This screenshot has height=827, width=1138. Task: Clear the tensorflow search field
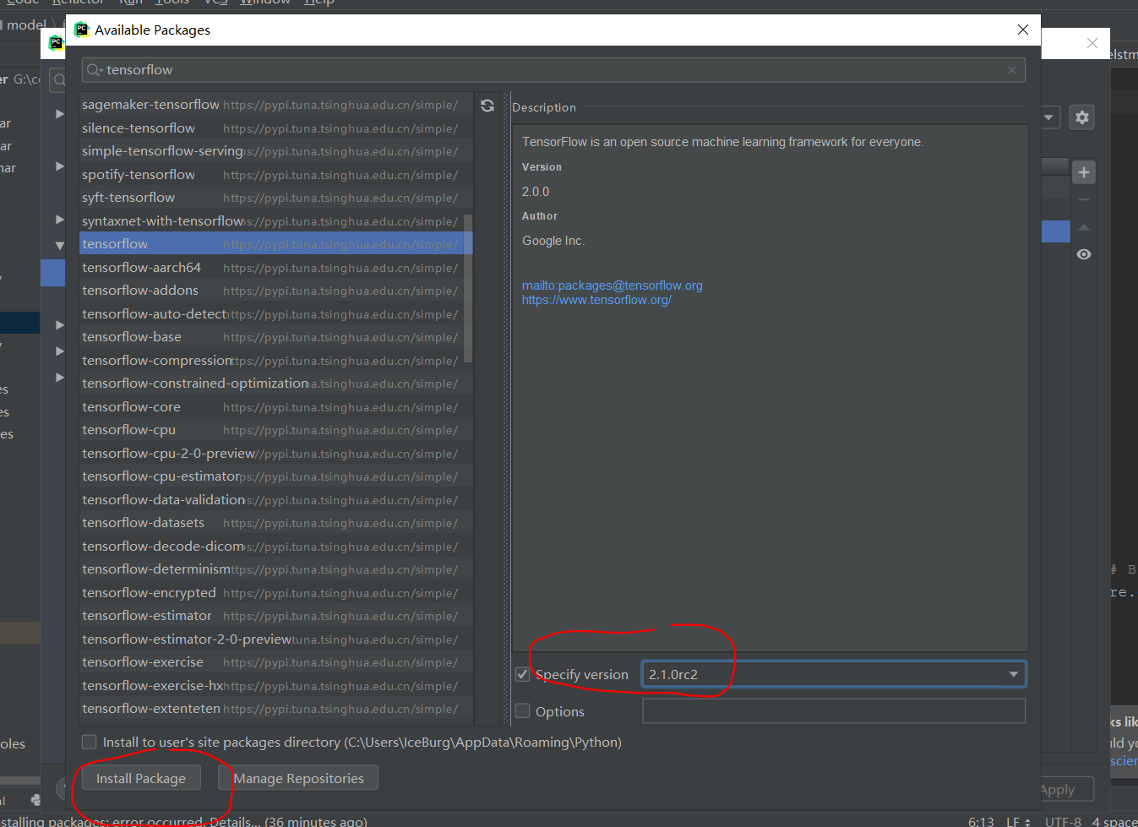tap(1012, 70)
